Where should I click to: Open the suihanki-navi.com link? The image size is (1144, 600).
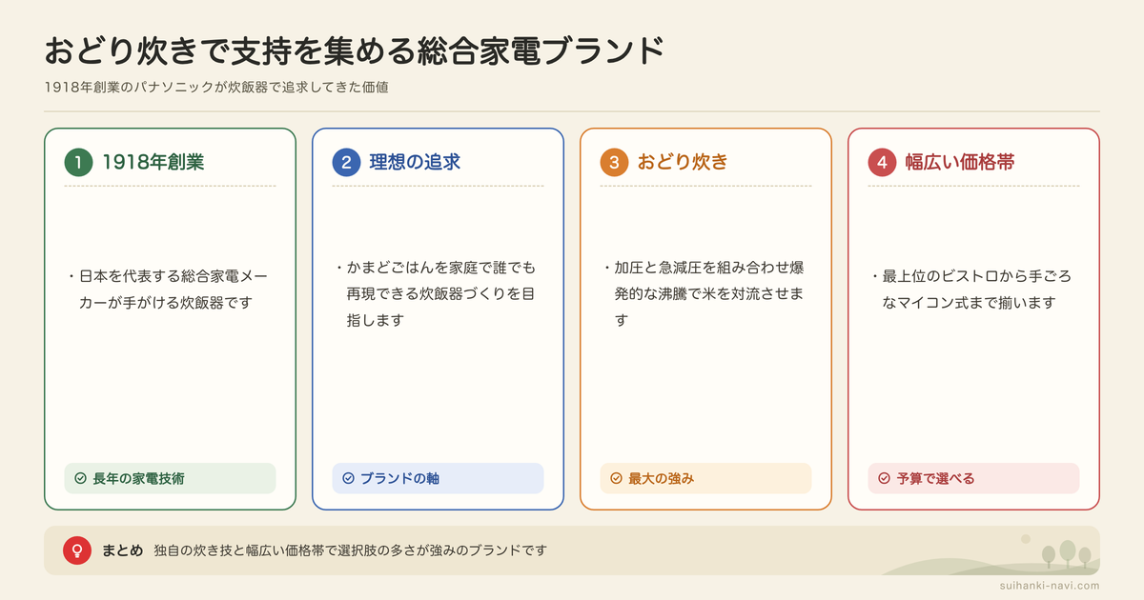(1047, 586)
